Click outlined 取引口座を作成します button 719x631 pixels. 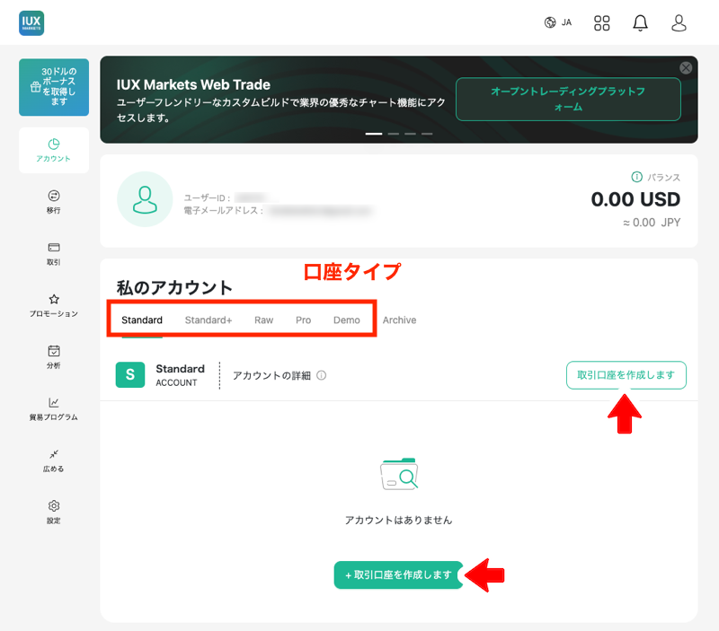pos(626,375)
